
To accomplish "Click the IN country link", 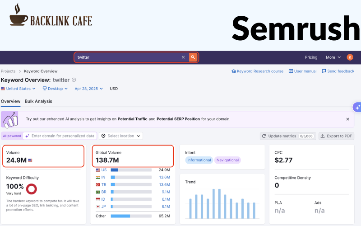I will (x=103, y=177).
